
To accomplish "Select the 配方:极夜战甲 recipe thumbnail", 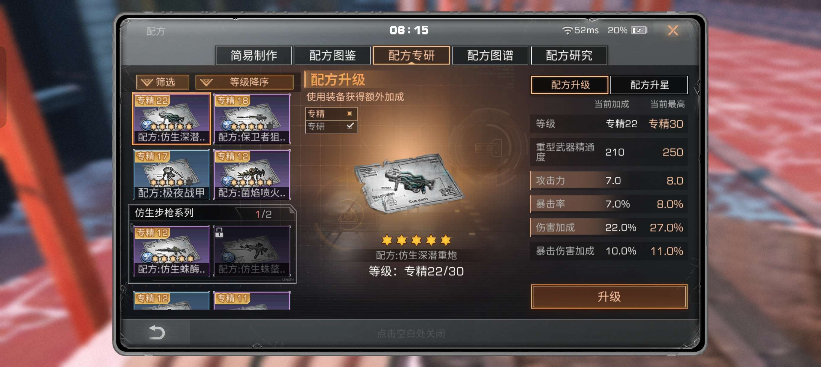I will [171, 175].
